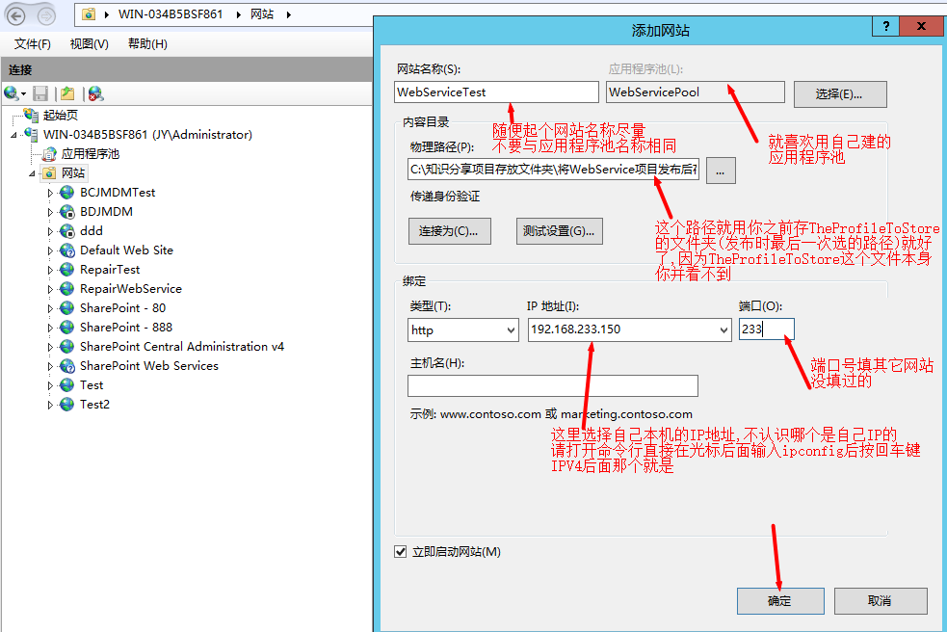Click the Default Web Site globe icon
The width and height of the screenshot is (947, 632).
[67, 250]
